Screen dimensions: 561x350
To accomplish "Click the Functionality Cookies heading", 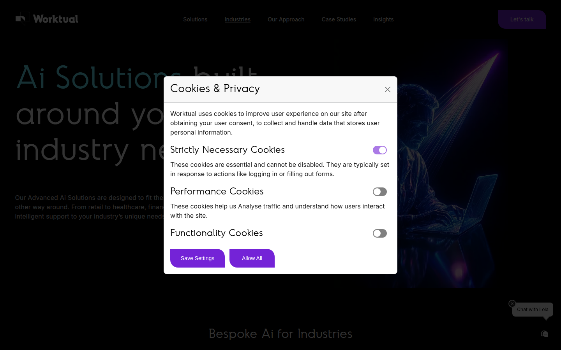I will point(216,233).
